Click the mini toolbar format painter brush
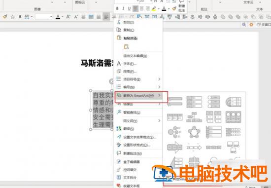The height and width of the screenshot is (188, 271). click(x=174, y=8)
